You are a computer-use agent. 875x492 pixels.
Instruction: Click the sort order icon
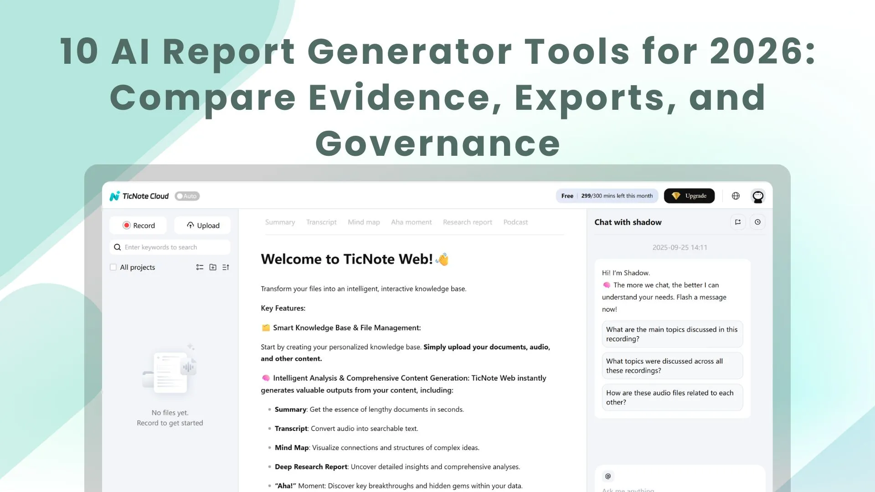pos(226,267)
